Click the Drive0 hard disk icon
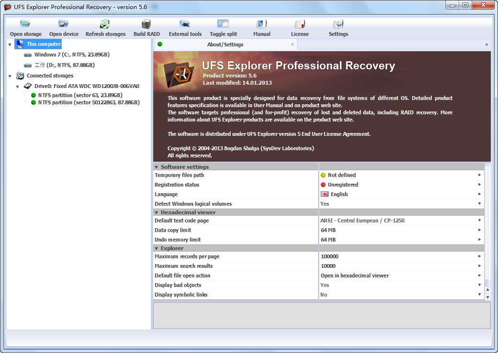498x353 pixels. pyautogui.click(x=28, y=86)
